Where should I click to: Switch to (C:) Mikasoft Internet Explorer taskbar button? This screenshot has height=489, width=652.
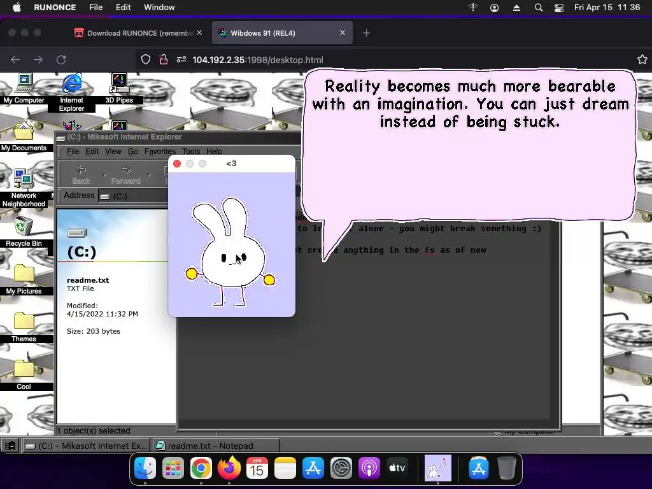click(86, 446)
